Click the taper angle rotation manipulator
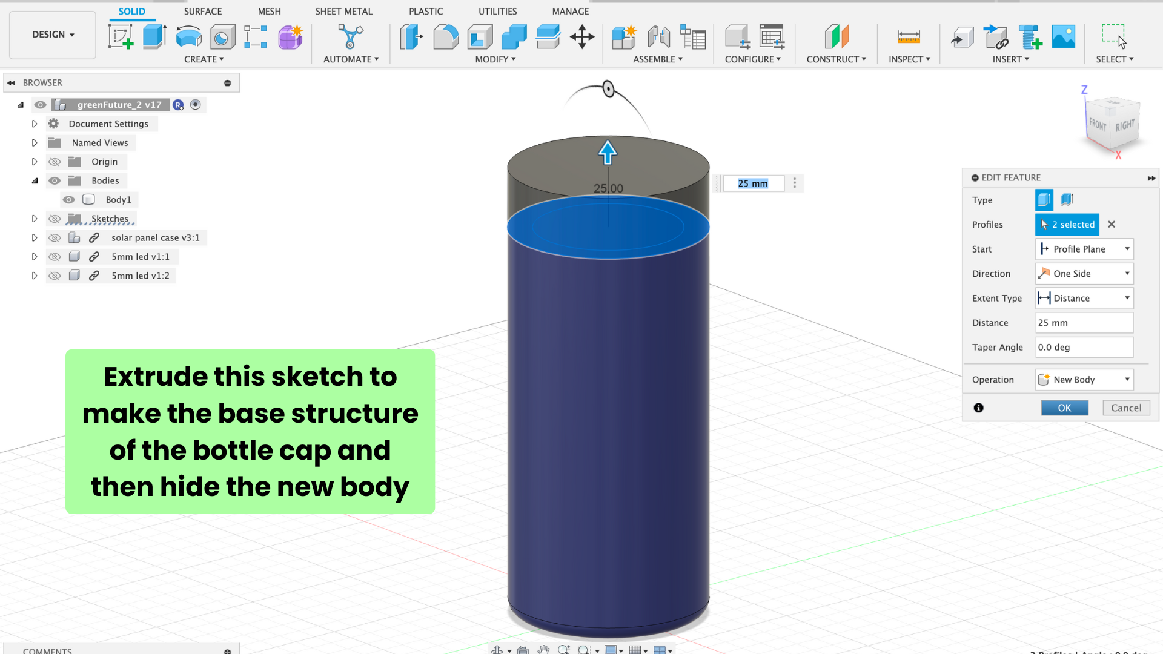The height and width of the screenshot is (654, 1163). (x=609, y=90)
